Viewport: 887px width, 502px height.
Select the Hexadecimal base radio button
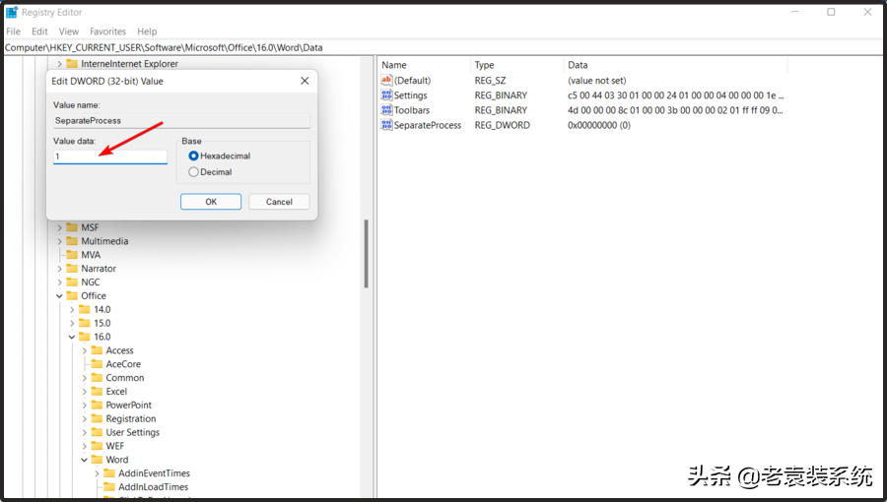click(193, 156)
